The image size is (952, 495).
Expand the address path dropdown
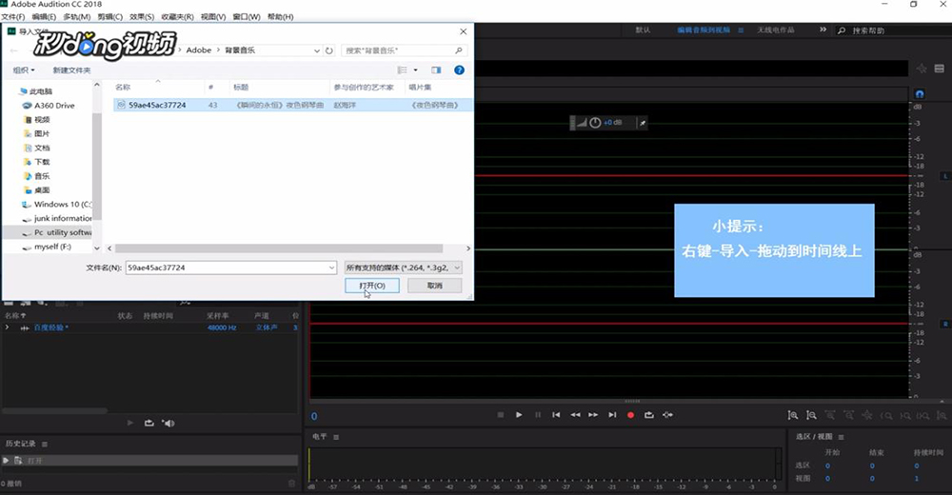[x=316, y=50]
